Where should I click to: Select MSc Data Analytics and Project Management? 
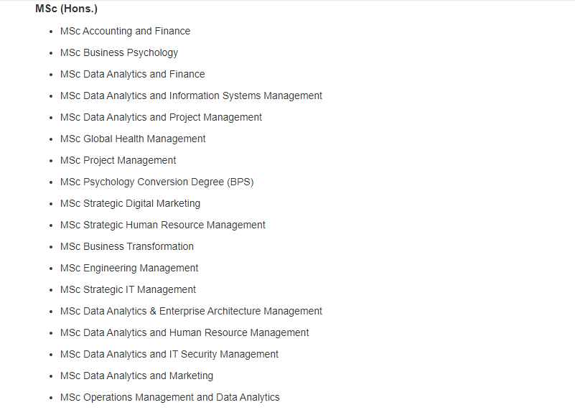tap(161, 117)
